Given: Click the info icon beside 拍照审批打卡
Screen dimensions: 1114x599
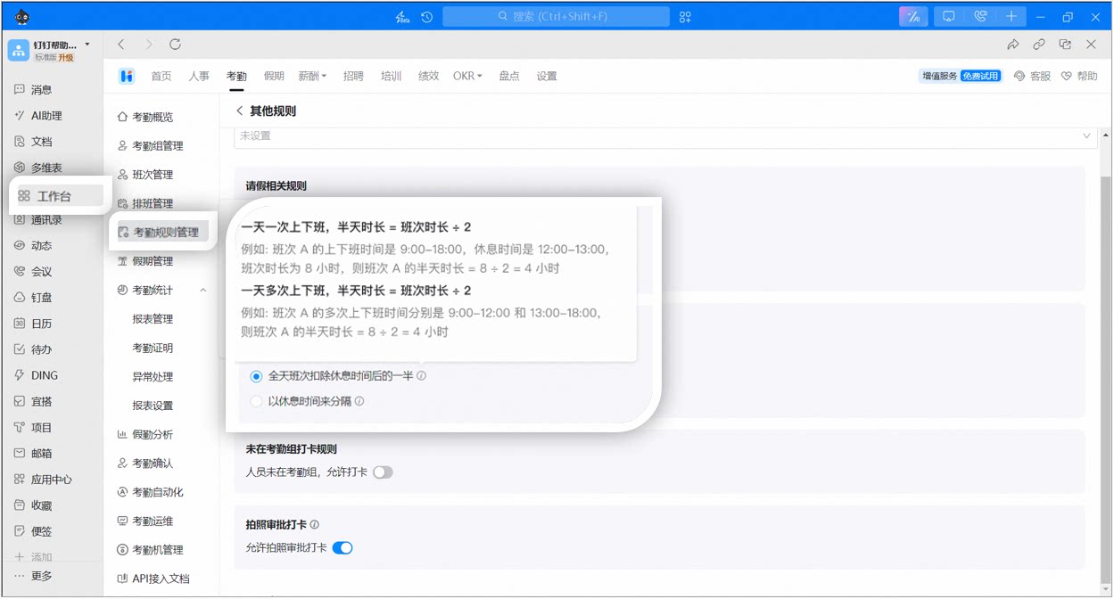Looking at the screenshot, I should 315,525.
